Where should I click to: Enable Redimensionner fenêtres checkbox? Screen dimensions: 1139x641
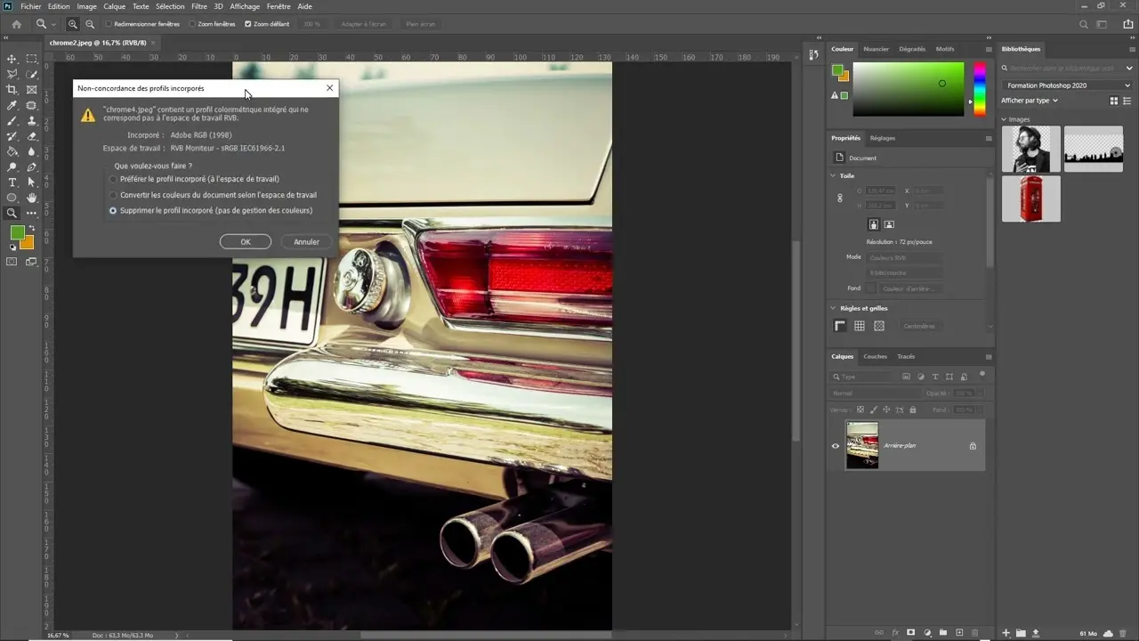coord(109,24)
